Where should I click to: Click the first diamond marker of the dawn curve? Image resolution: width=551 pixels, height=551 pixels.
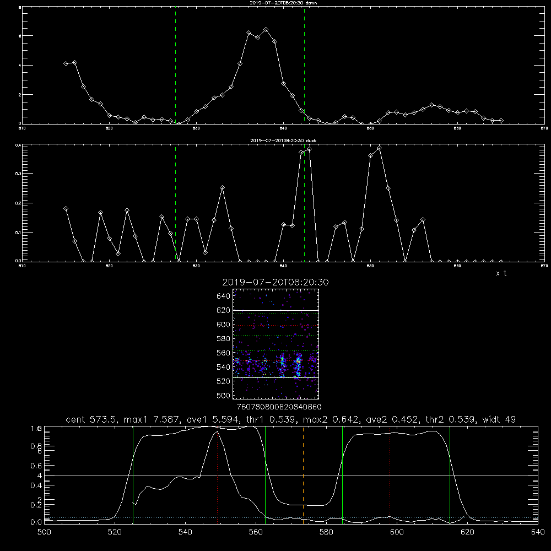[66, 63]
